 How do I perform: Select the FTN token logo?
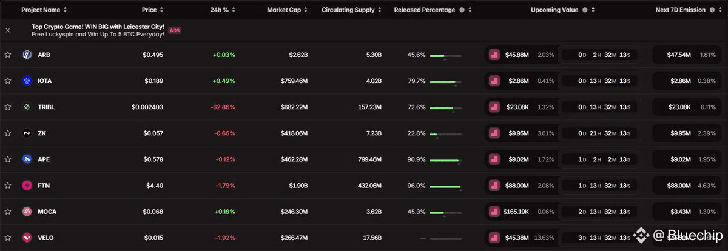point(27,185)
